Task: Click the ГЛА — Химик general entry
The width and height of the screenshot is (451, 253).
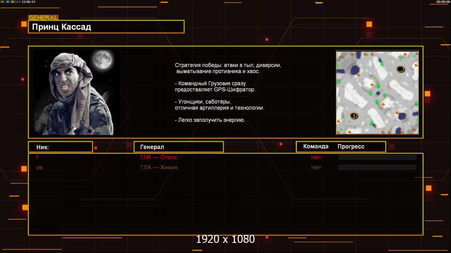Action: pyautogui.click(x=159, y=167)
